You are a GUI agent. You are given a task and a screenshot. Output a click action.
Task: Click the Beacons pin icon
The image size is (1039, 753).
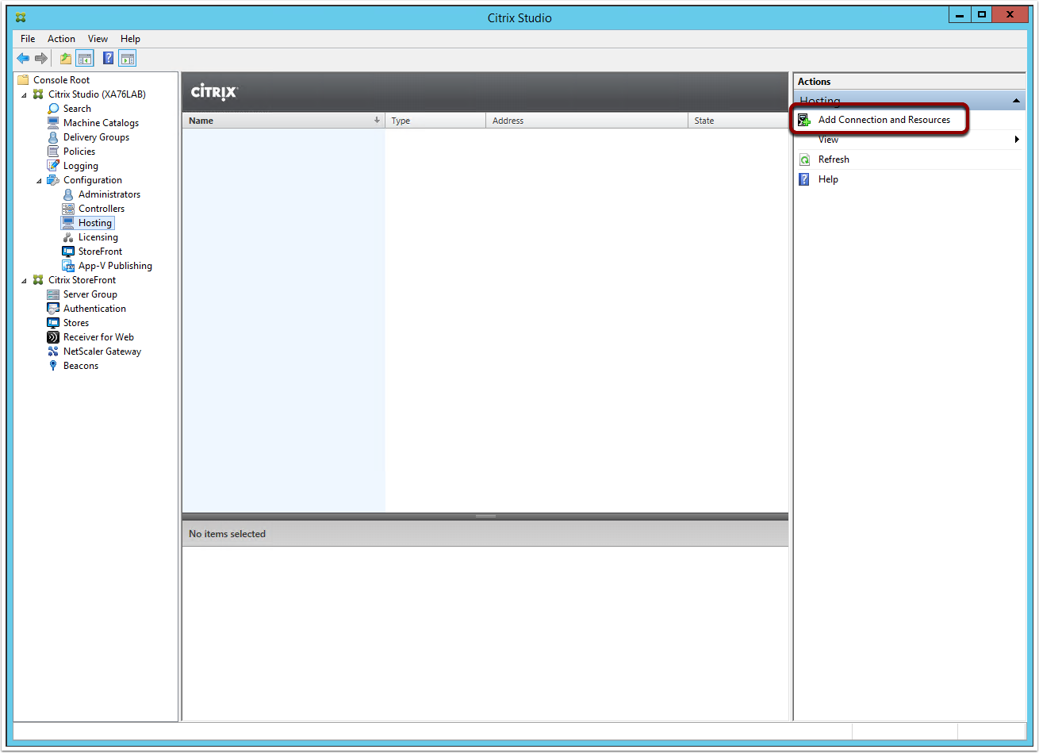point(53,366)
